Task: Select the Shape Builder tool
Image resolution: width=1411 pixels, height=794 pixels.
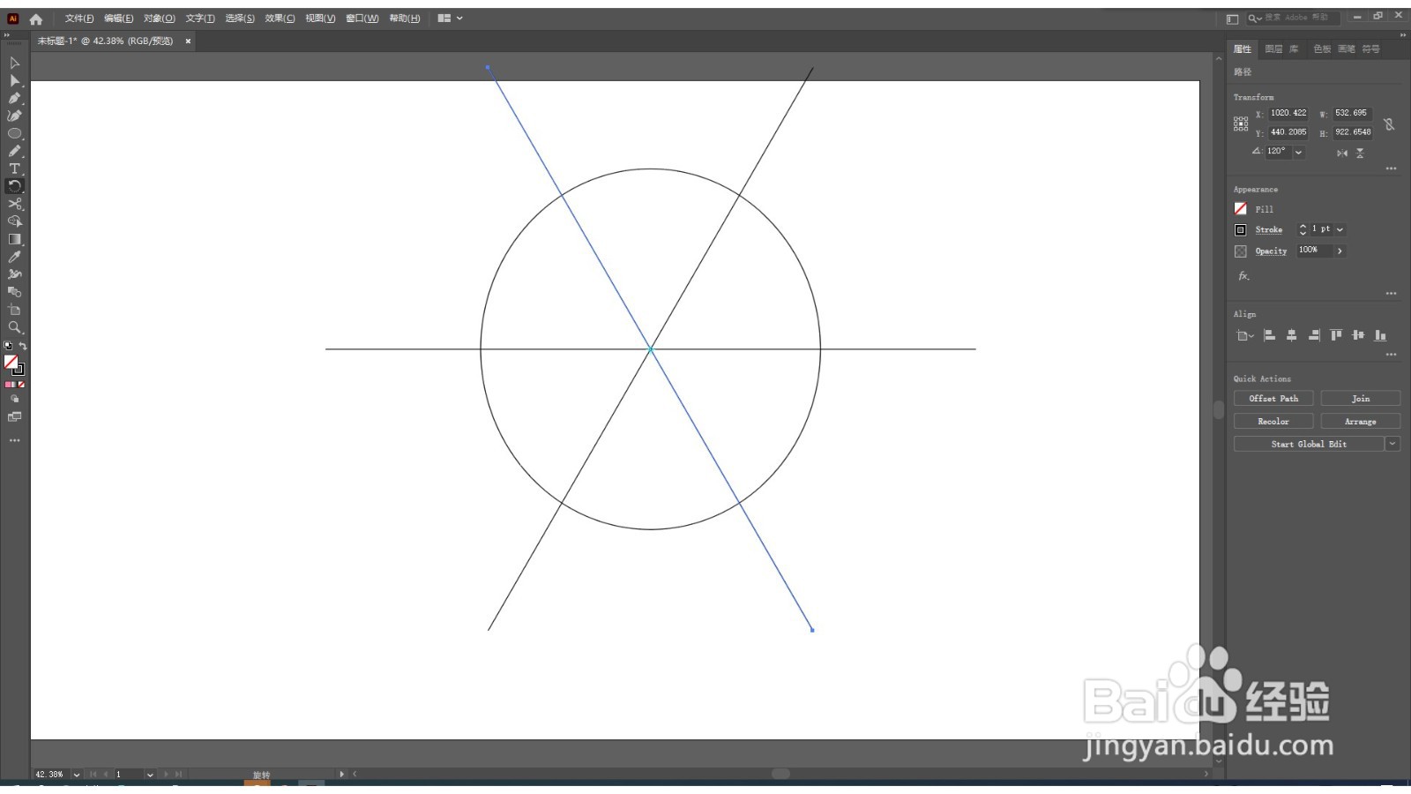Action: tap(14, 221)
